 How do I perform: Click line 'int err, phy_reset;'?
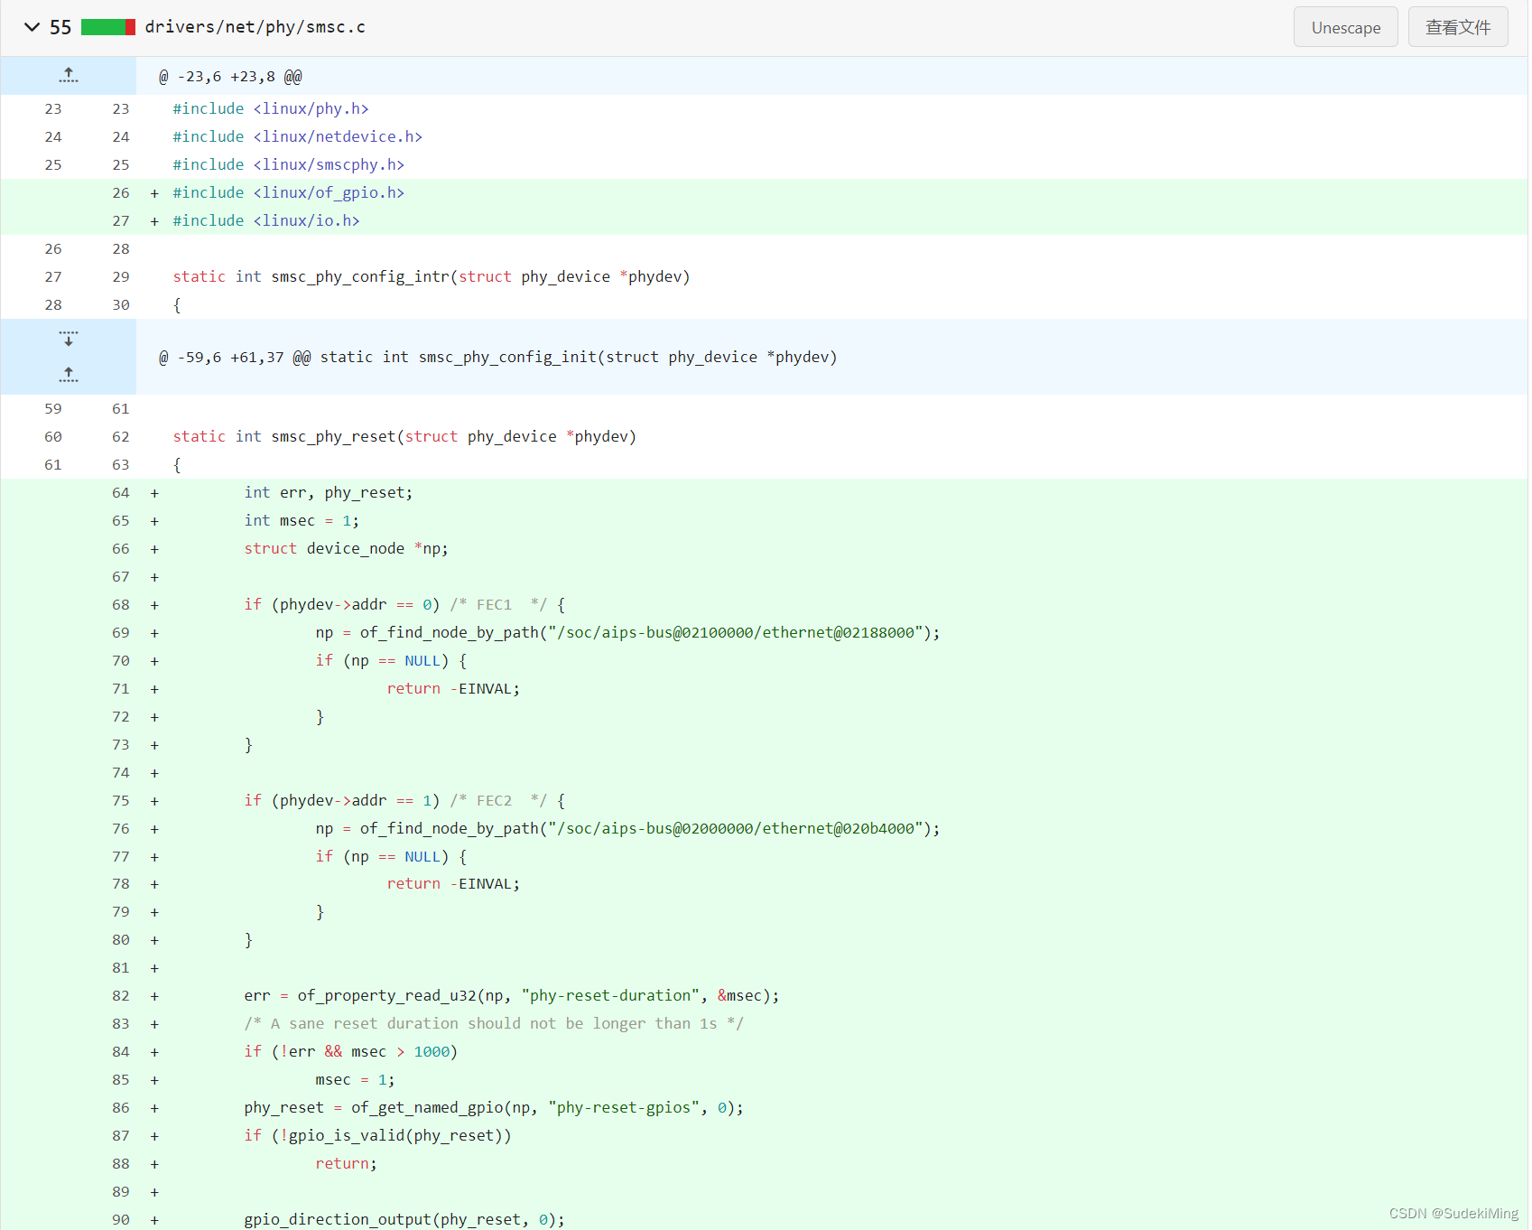(x=329, y=492)
